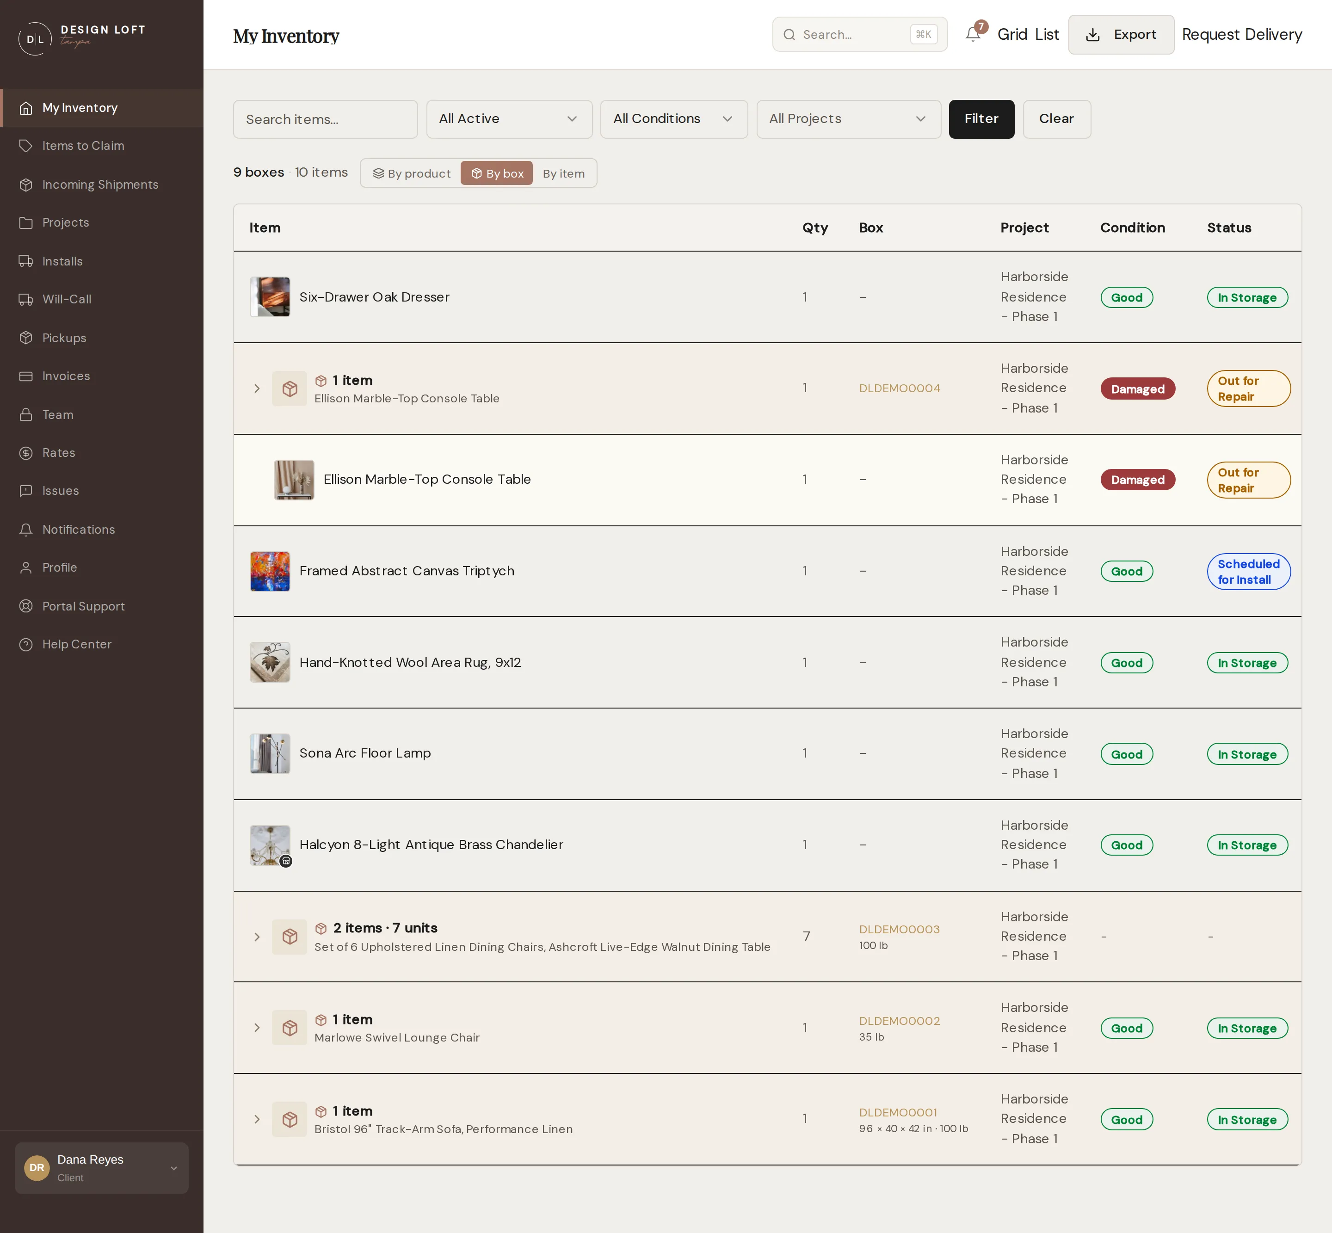Image resolution: width=1332 pixels, height=1233 pixels.
Task: Click the folder icon for Projects
Action: (26, 223)
